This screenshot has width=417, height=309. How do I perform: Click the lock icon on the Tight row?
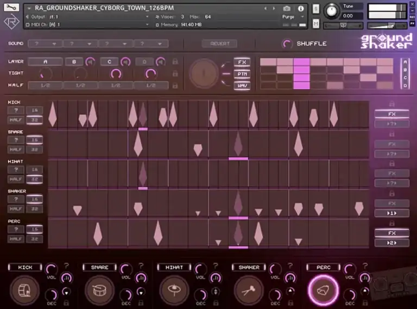[175, 73]
